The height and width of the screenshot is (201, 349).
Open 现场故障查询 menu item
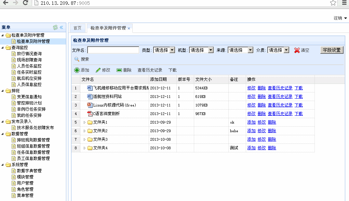coord(29,60)
